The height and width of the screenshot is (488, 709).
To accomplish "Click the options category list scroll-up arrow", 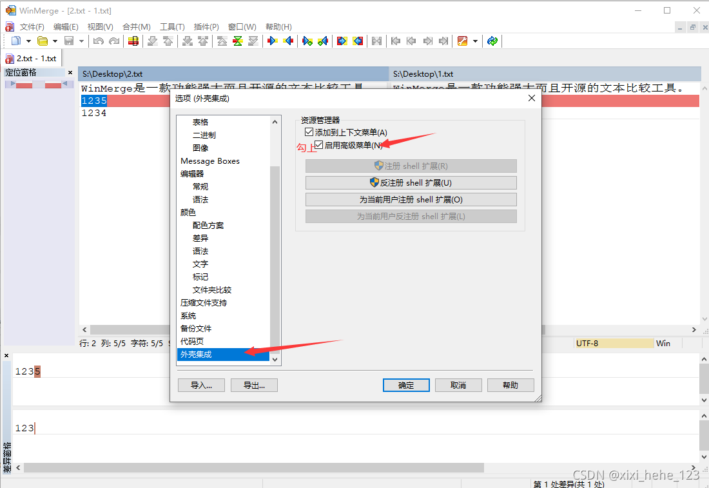I will tap(275, 122).
